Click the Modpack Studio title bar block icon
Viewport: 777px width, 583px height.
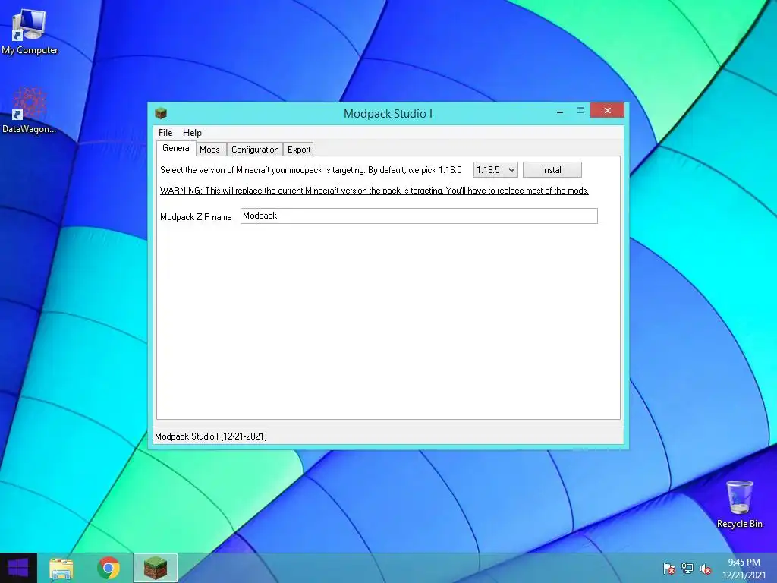(x=161, y=114)
